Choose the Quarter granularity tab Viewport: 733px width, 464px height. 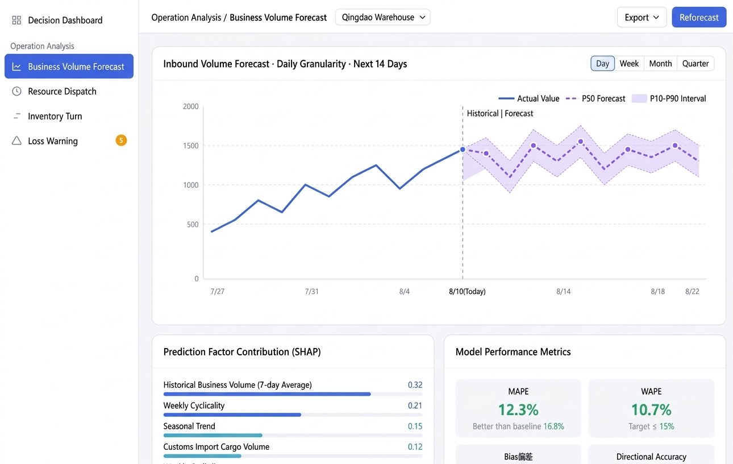coord(695,64)
